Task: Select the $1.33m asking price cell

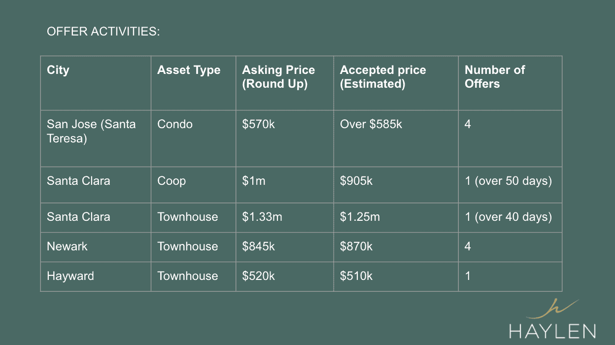Action: [x=285, y=217]
